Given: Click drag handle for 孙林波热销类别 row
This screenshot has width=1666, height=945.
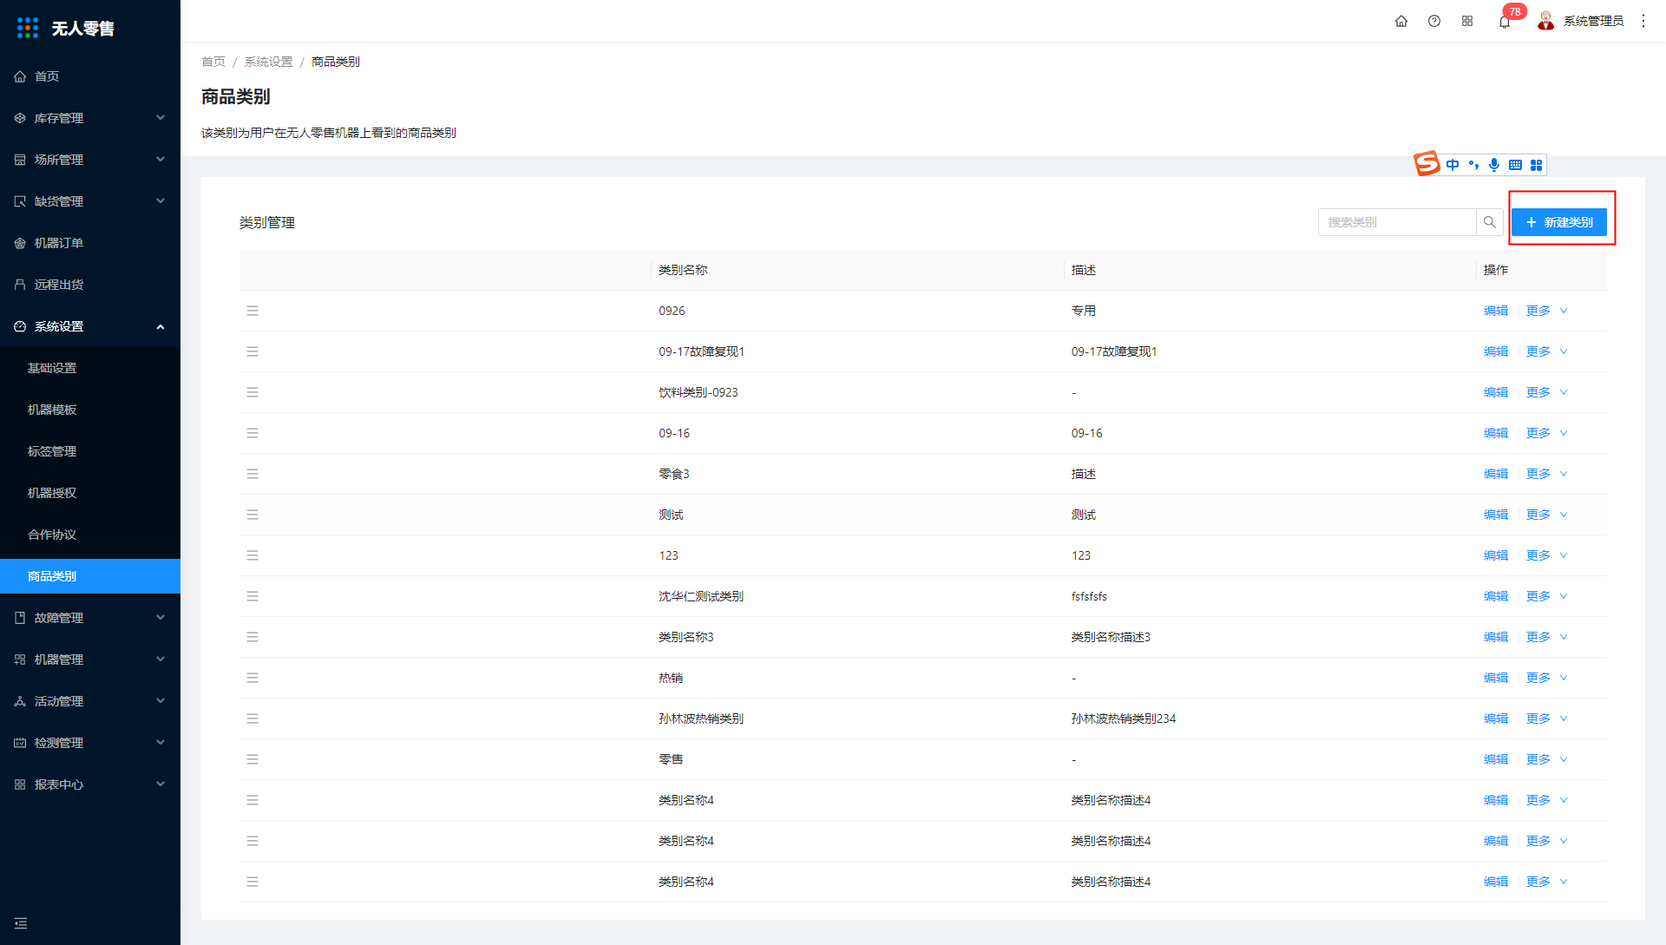Looking at the screenshot, I should coord(253,719).
